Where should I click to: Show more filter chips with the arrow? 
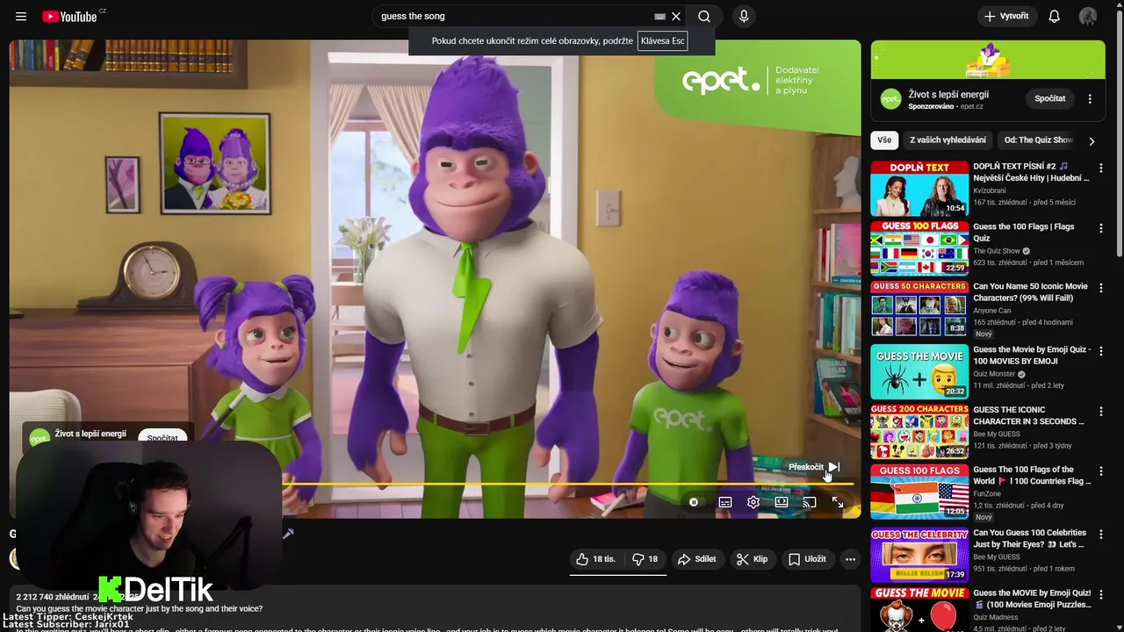[x=1092, y=140]
